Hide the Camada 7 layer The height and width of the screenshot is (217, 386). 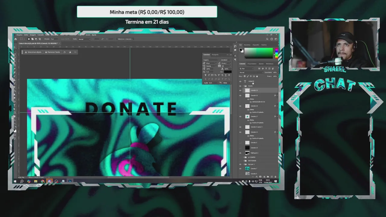click(x=240, y=168)
